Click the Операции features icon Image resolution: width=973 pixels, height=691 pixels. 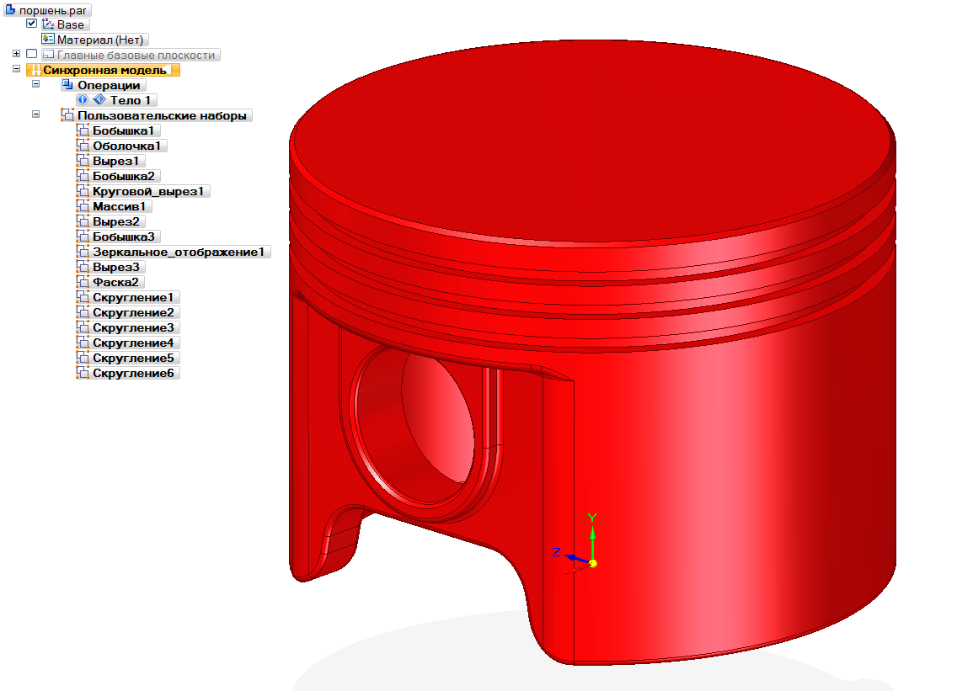(67, 84)
